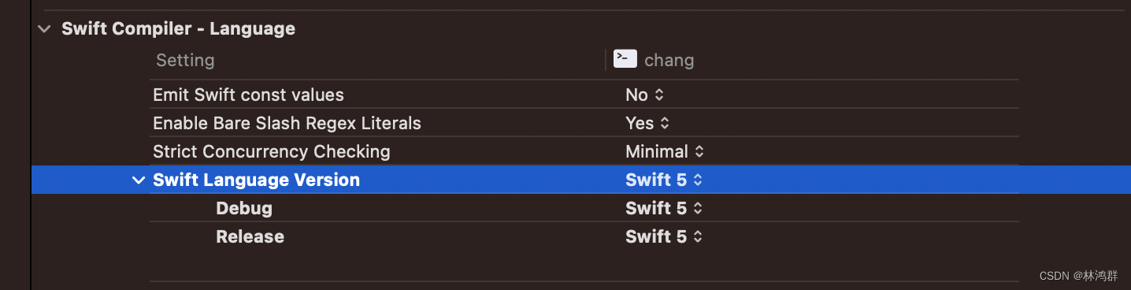Change the Release Swift 5 version popup
Viewport: 1131px width, 290px height.
pyautogui.click(x=664, y=236)
